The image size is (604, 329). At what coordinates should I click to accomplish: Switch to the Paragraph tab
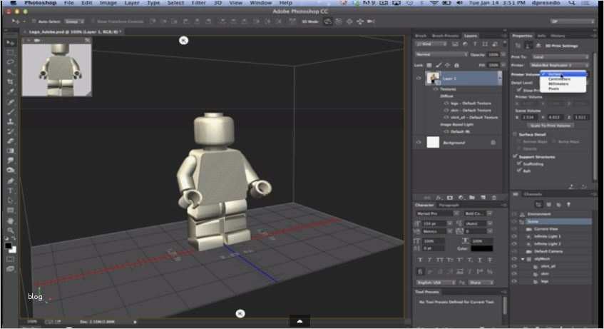449,205
